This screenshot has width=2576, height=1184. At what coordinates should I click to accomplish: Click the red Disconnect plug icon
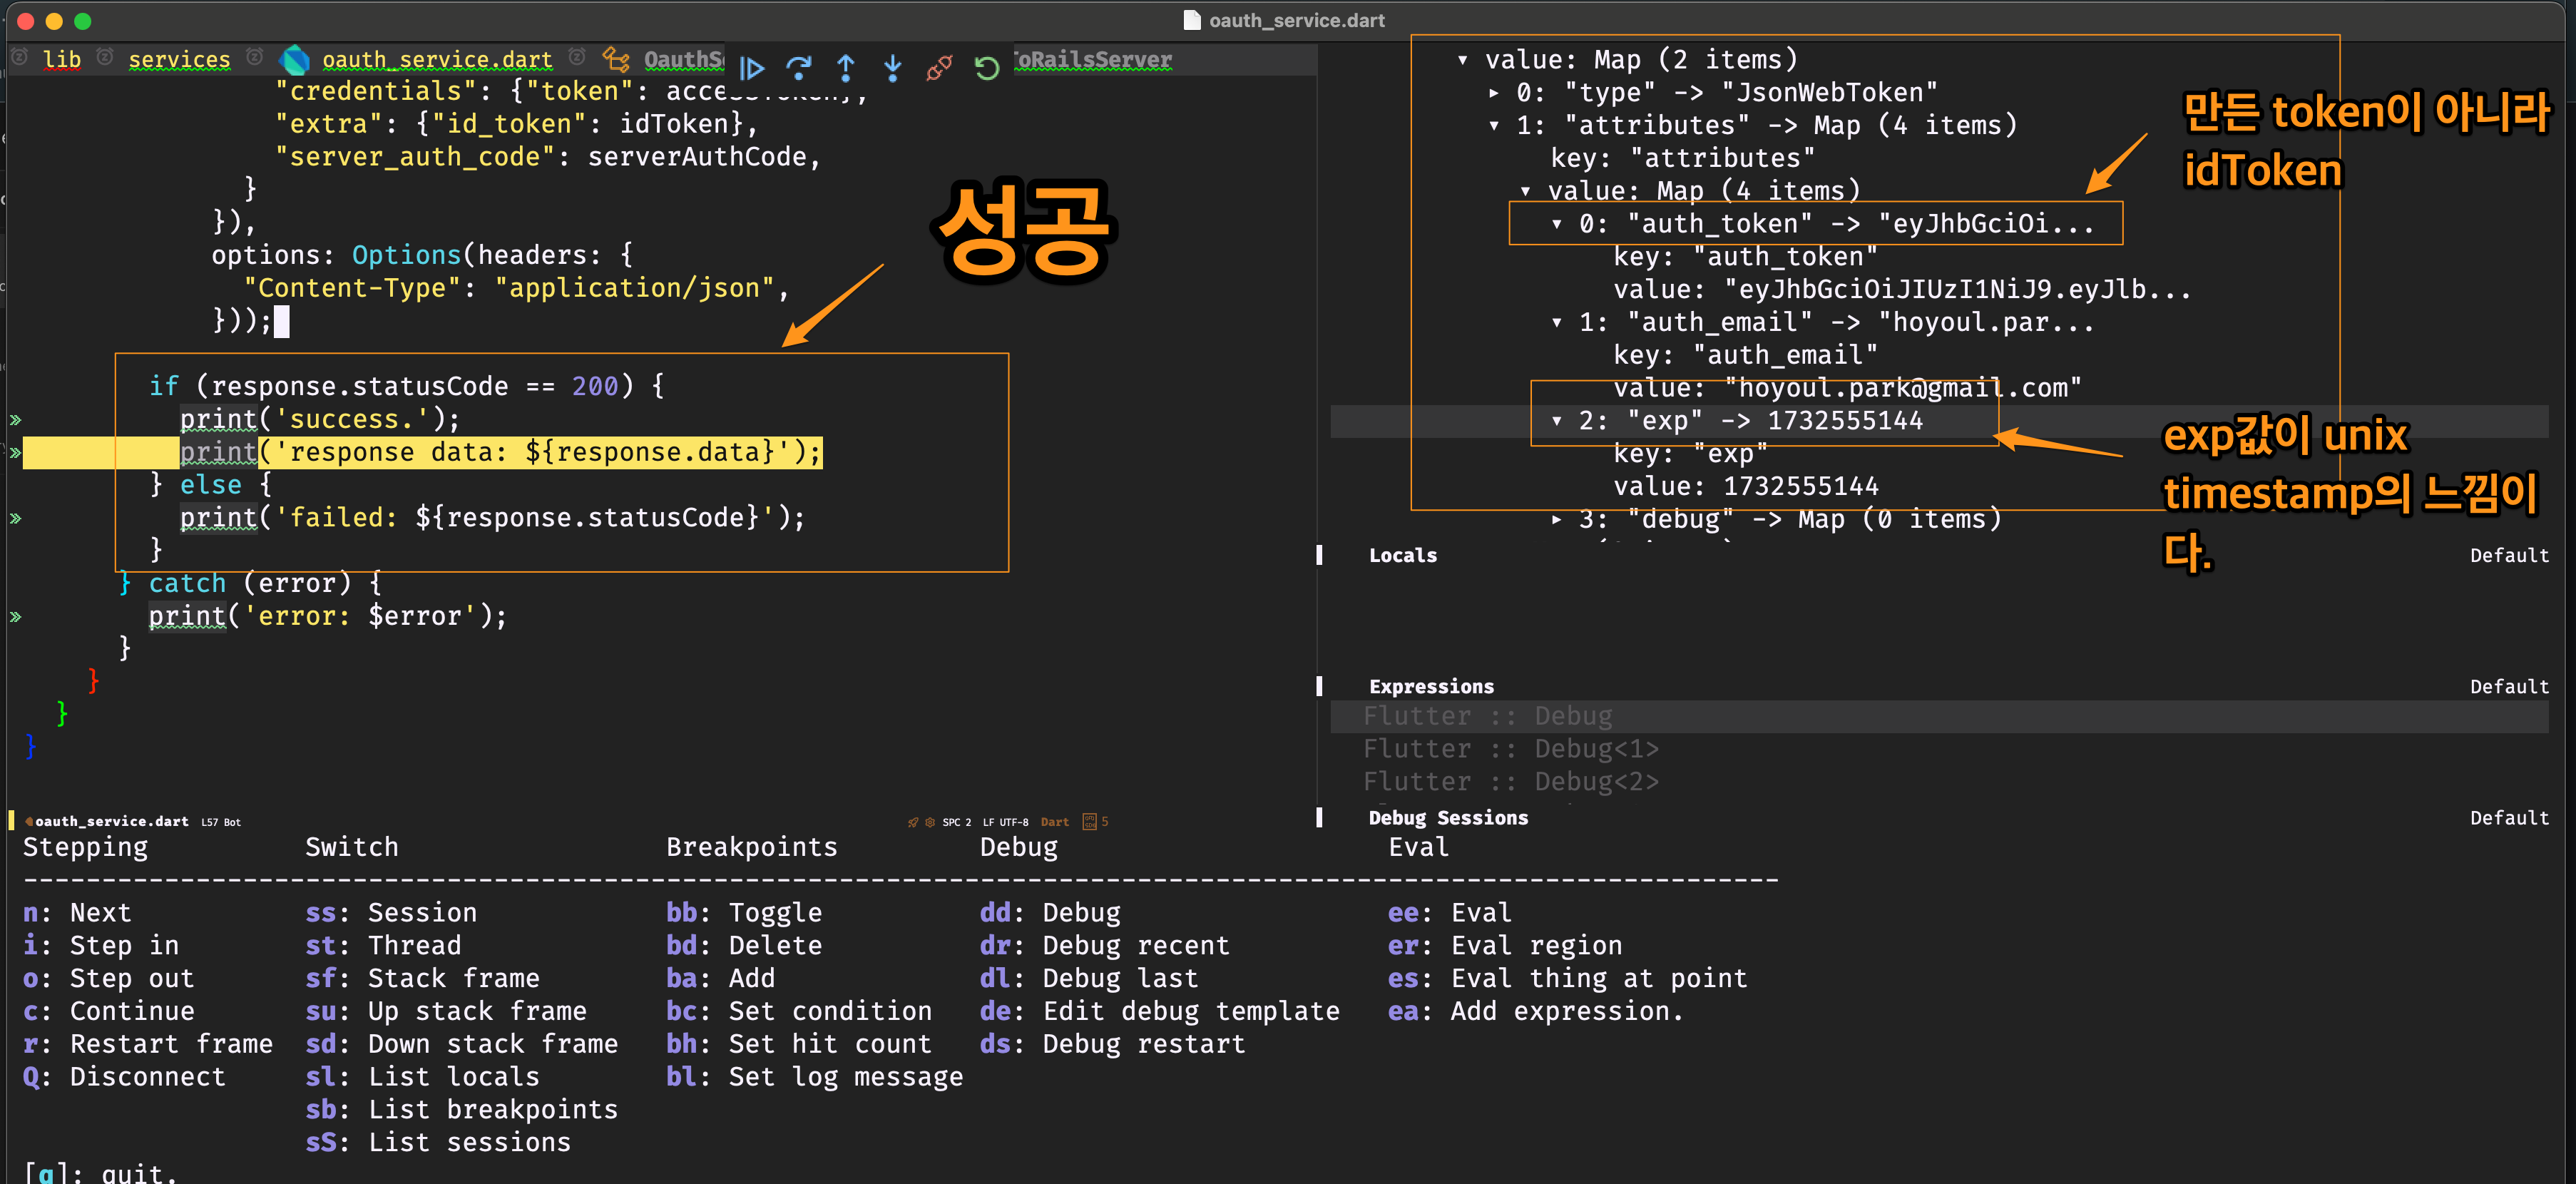(x=939, y=68)
